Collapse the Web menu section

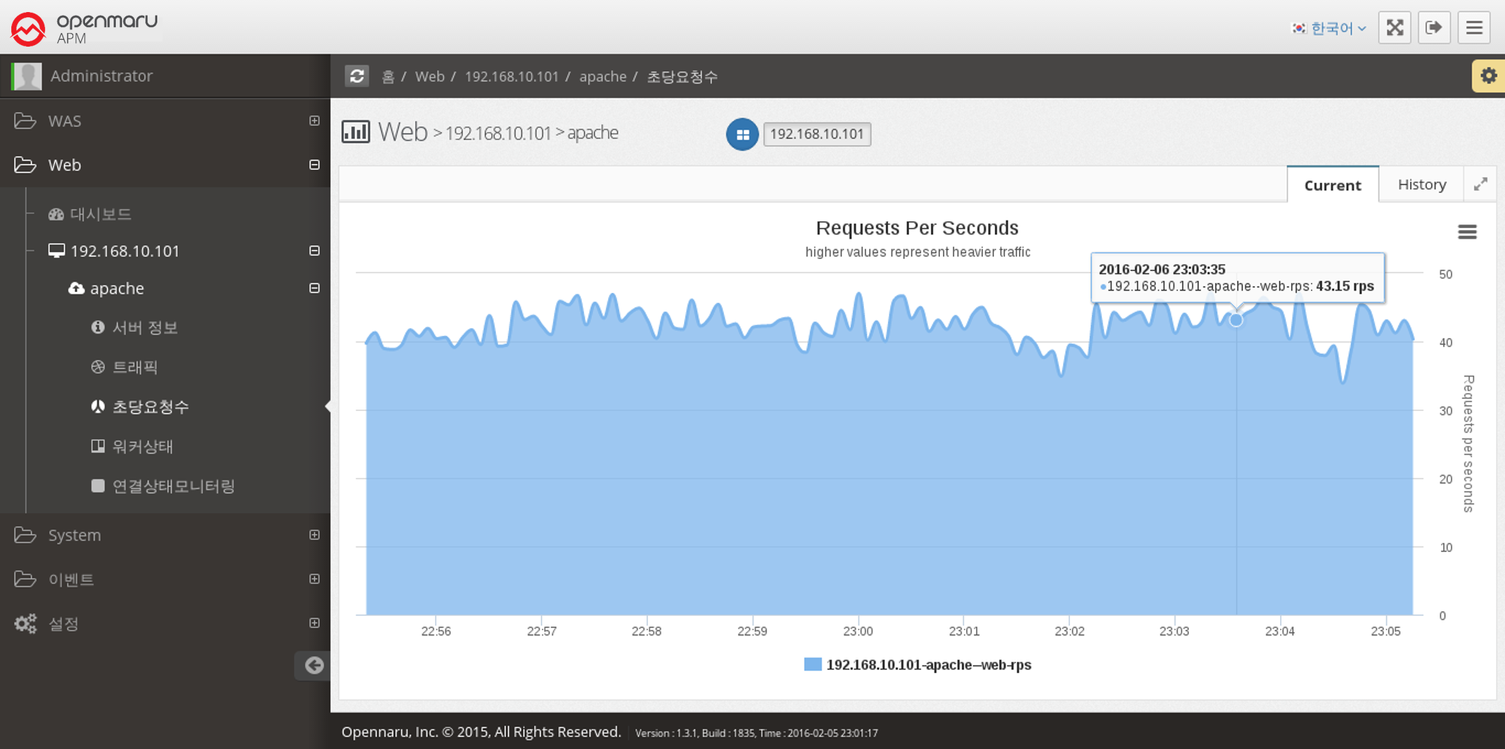(x=315, y=165)
